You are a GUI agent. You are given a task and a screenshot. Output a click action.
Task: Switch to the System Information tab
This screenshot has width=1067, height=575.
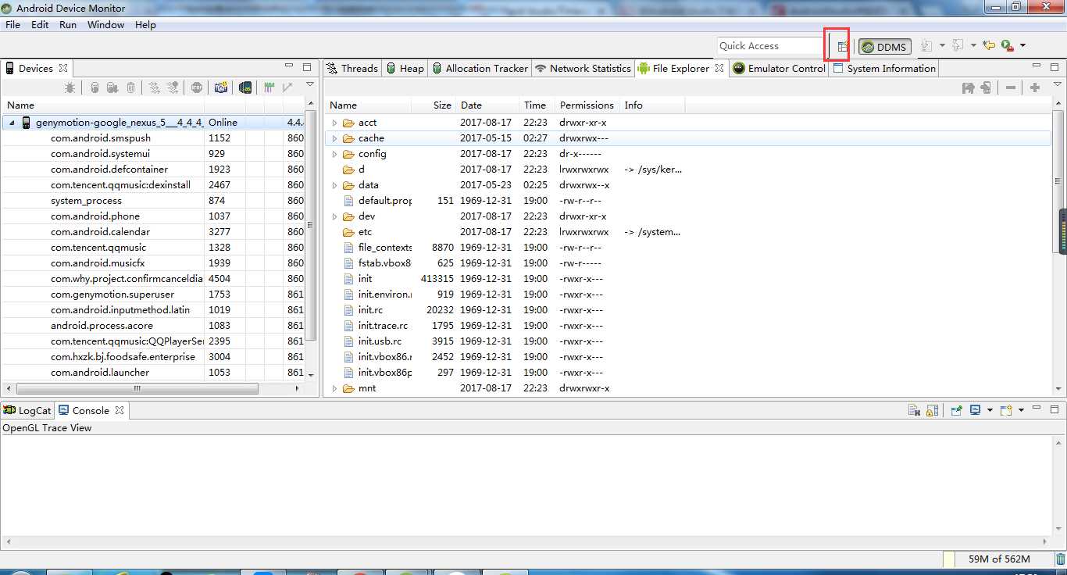[x=883, y=69]
